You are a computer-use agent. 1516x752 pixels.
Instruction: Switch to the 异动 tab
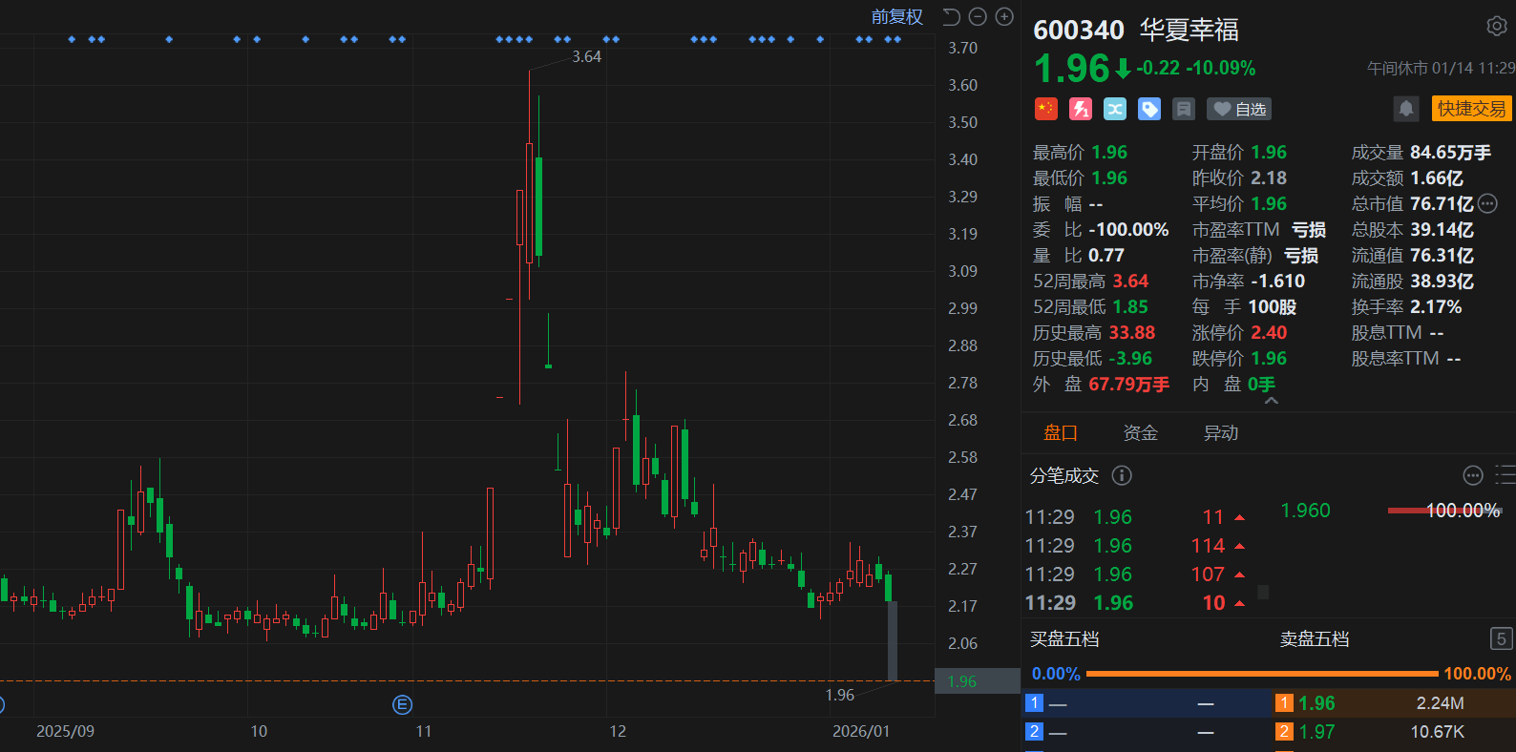[x=1220, y=433]
